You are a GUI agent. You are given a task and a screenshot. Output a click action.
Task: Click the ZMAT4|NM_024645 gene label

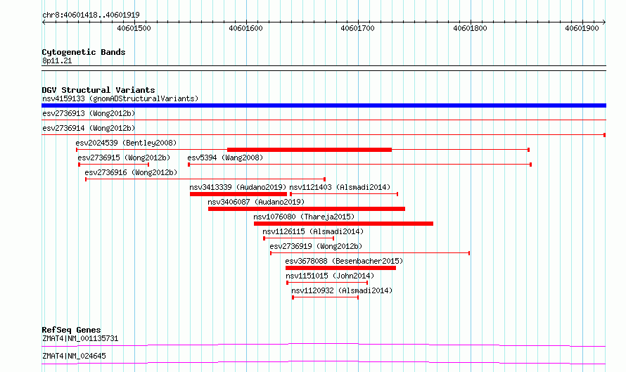point(75,356)
